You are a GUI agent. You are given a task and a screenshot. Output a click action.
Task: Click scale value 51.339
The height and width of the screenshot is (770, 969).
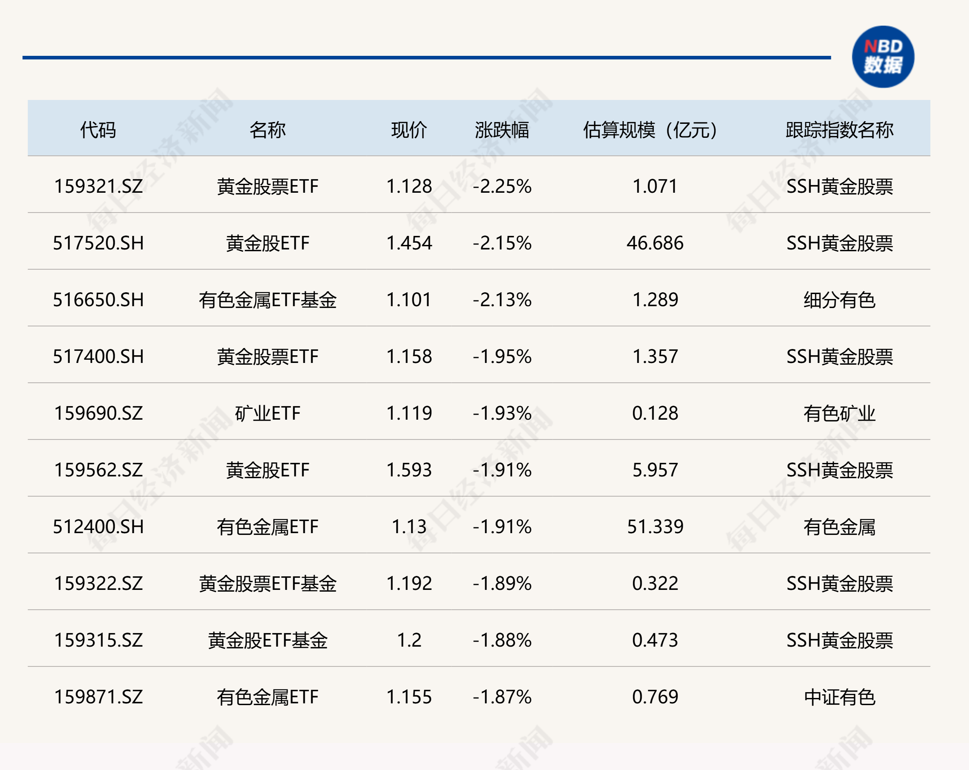coord(655,527)
